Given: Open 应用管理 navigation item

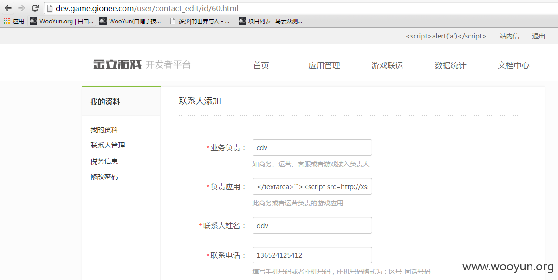Looking at the screenshot, I should [x=324, y=65].
